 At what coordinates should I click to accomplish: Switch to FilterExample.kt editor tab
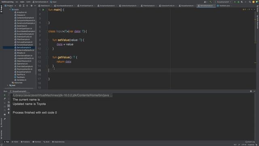point(149,6)
